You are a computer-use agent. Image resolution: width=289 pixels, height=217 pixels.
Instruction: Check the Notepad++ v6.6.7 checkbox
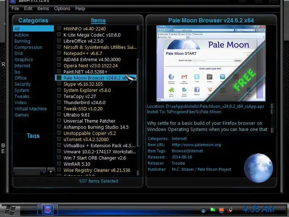pyautogui.click(x=59, y=53)
